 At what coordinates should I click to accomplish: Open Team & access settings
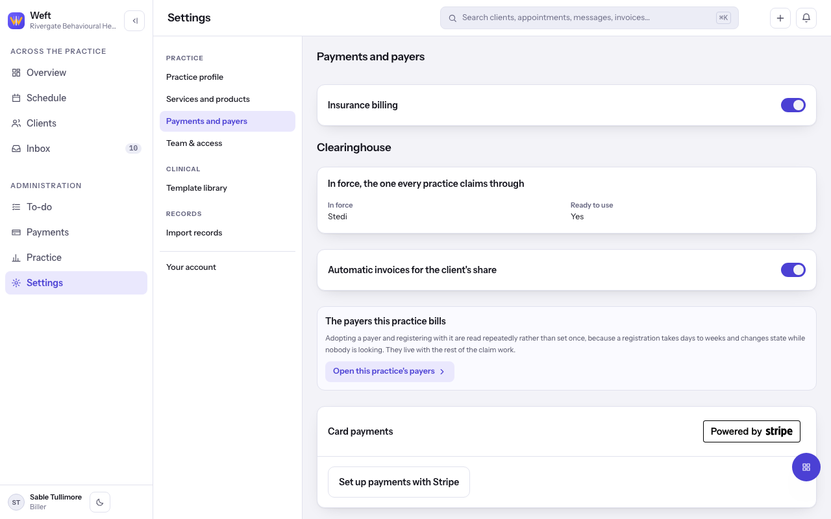pyautogui.click(x=227, y=143)
